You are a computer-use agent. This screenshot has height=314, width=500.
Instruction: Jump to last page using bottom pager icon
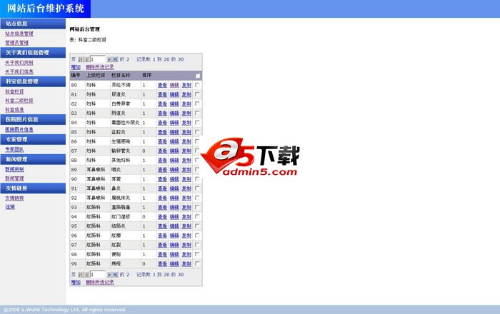(115, 275)
